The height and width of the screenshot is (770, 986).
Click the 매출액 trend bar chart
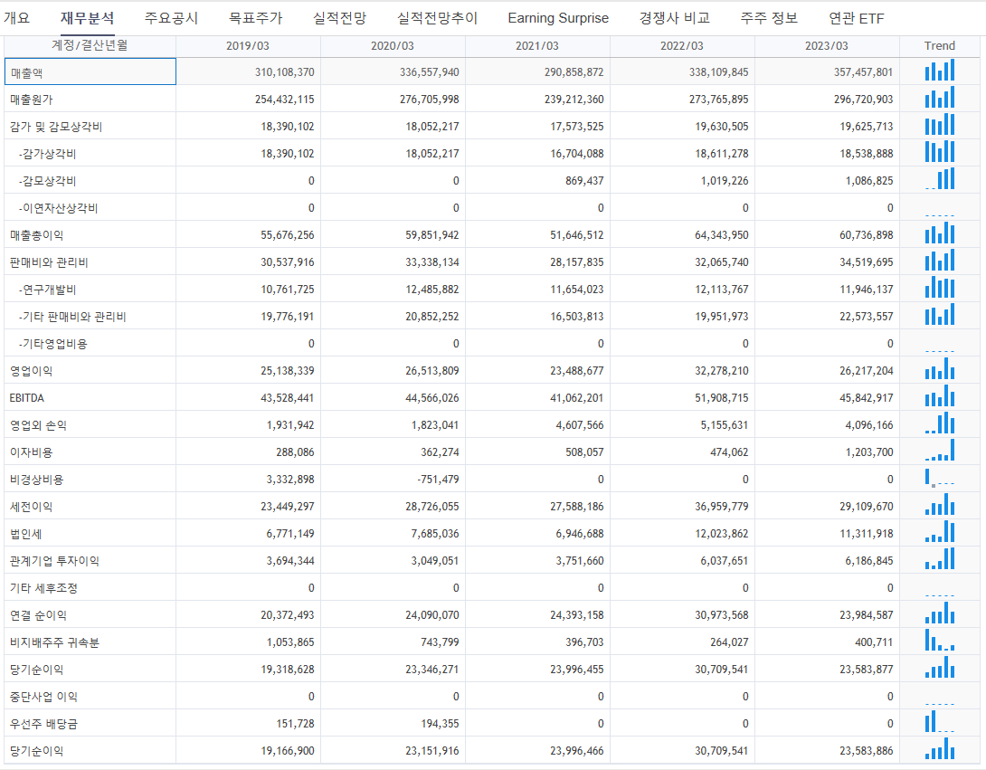click(940, 70)
